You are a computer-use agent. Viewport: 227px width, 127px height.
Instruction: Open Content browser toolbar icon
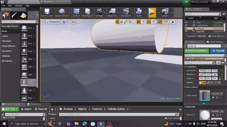tap(76, 13)
